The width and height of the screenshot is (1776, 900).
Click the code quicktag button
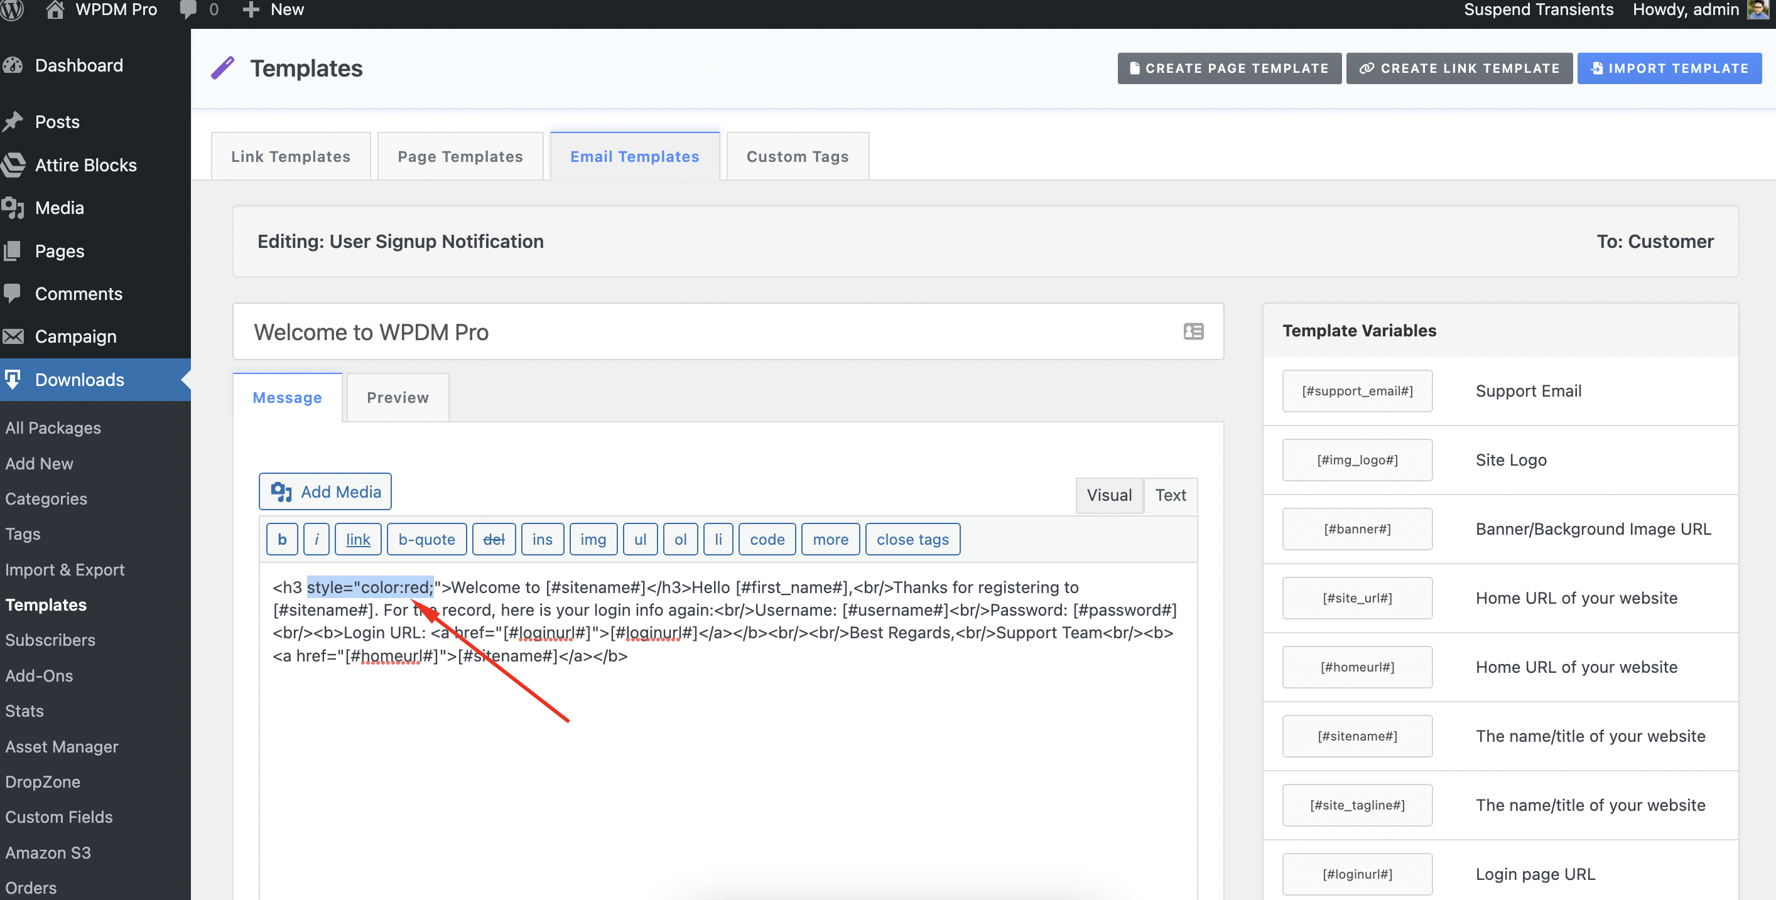(x=767, y=540)
